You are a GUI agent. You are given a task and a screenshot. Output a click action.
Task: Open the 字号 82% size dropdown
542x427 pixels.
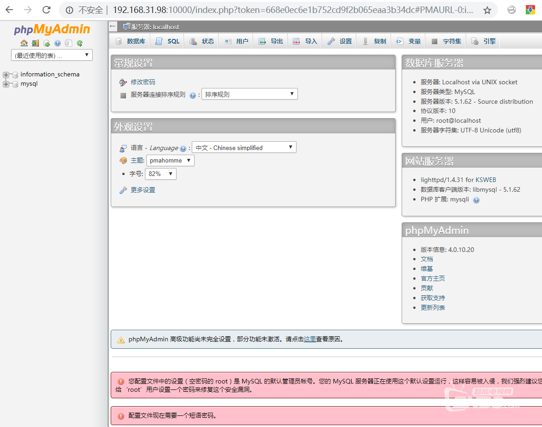tap(160, 174)
